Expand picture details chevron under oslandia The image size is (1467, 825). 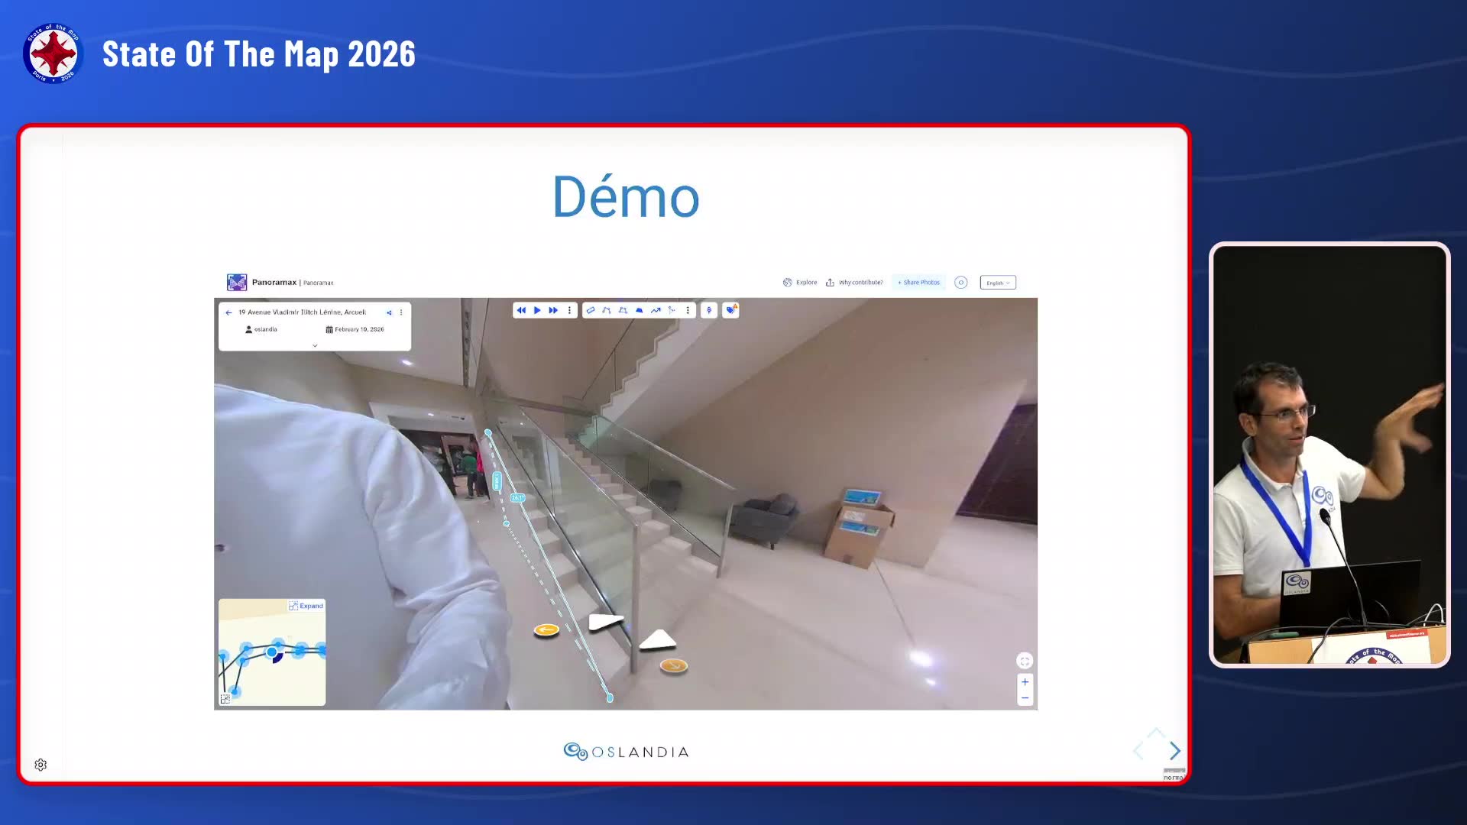click(x=315, y=345)
